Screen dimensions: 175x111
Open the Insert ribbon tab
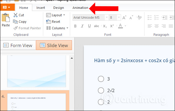tap(41, 8)
